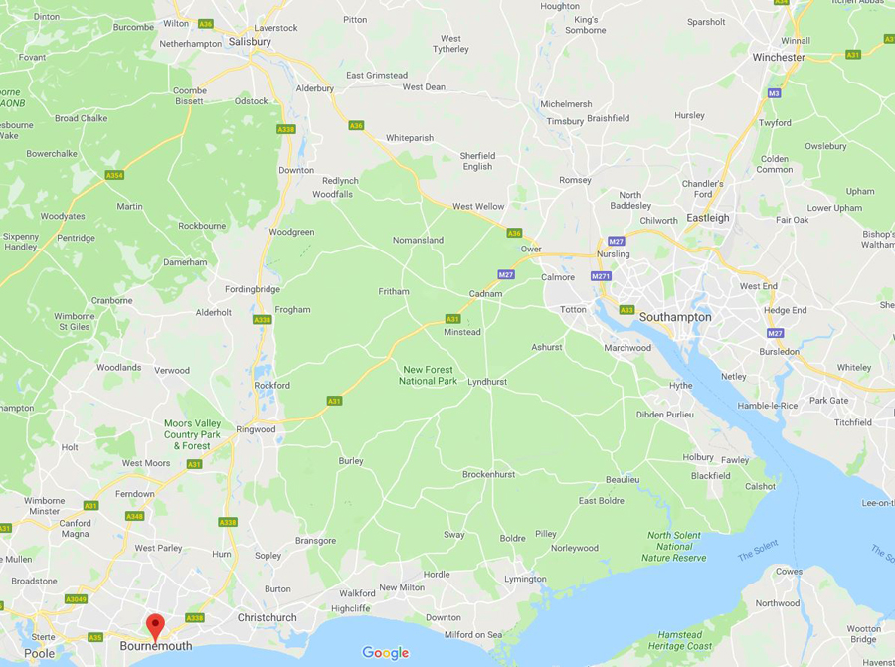Click the M3 shield near Winchester
The image size is (895, 667).
[x=774, y=93]
